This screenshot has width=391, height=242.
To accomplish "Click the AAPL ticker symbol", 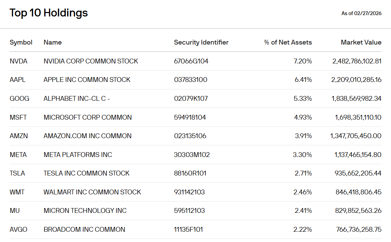I will [18, 80].
